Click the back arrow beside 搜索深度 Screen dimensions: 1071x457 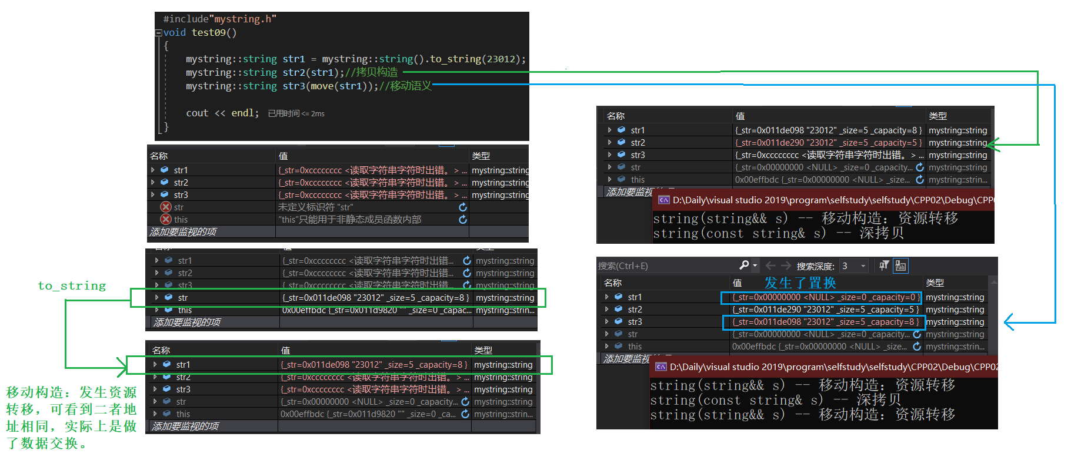(x=770, y=266)
